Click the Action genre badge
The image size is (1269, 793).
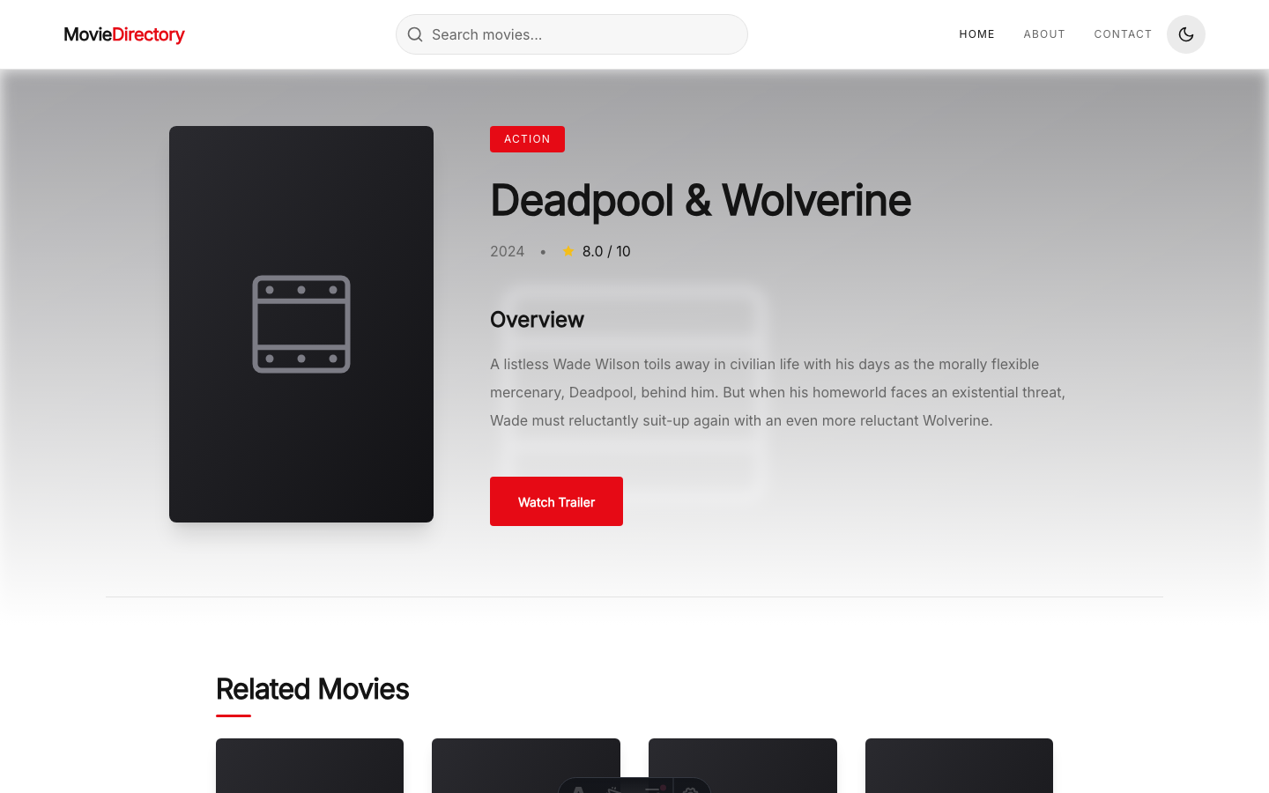point(527,139)
